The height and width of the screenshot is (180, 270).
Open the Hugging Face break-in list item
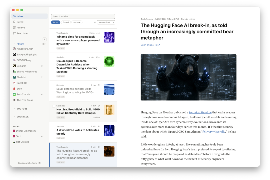tap(83, 155)
